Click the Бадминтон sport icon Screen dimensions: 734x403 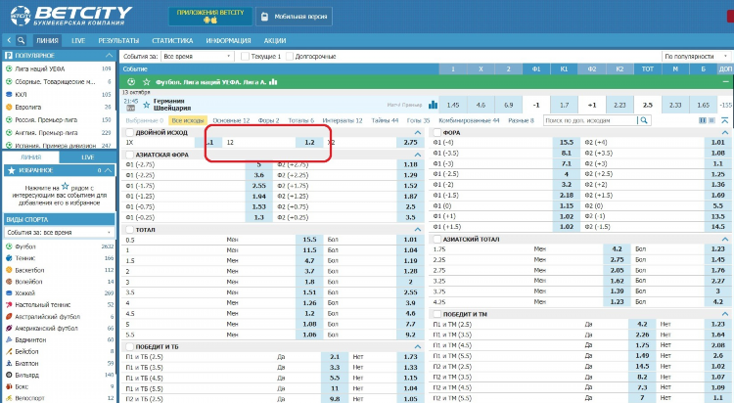(x=9, y=339)
